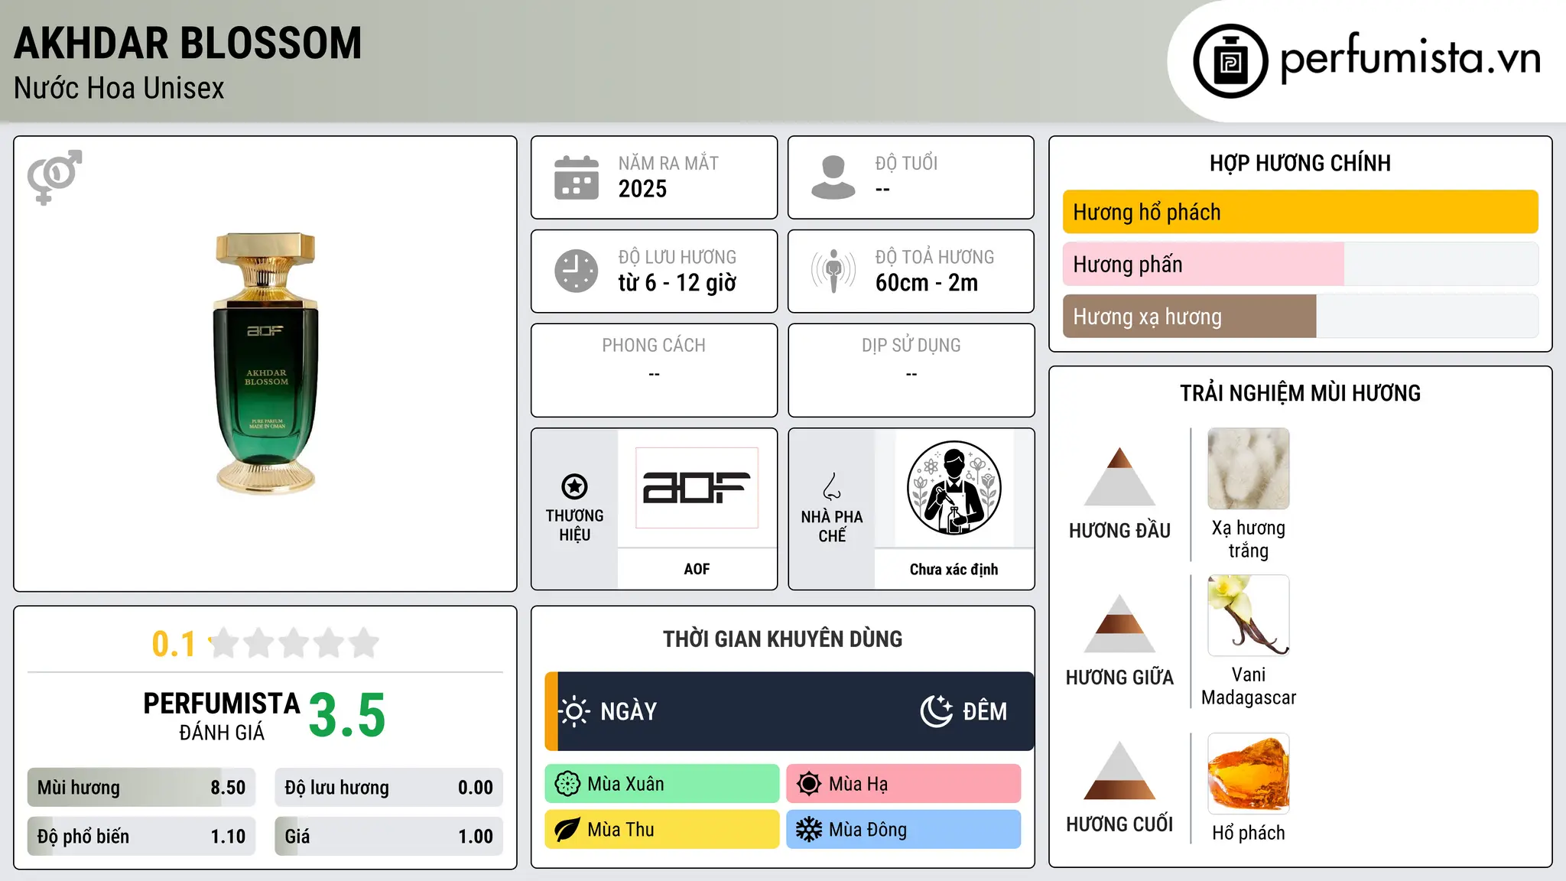Screen dimensions: 1566x881
Task: Click the longevity value từ 6 - 12 giờ
Action: [677, 283]
